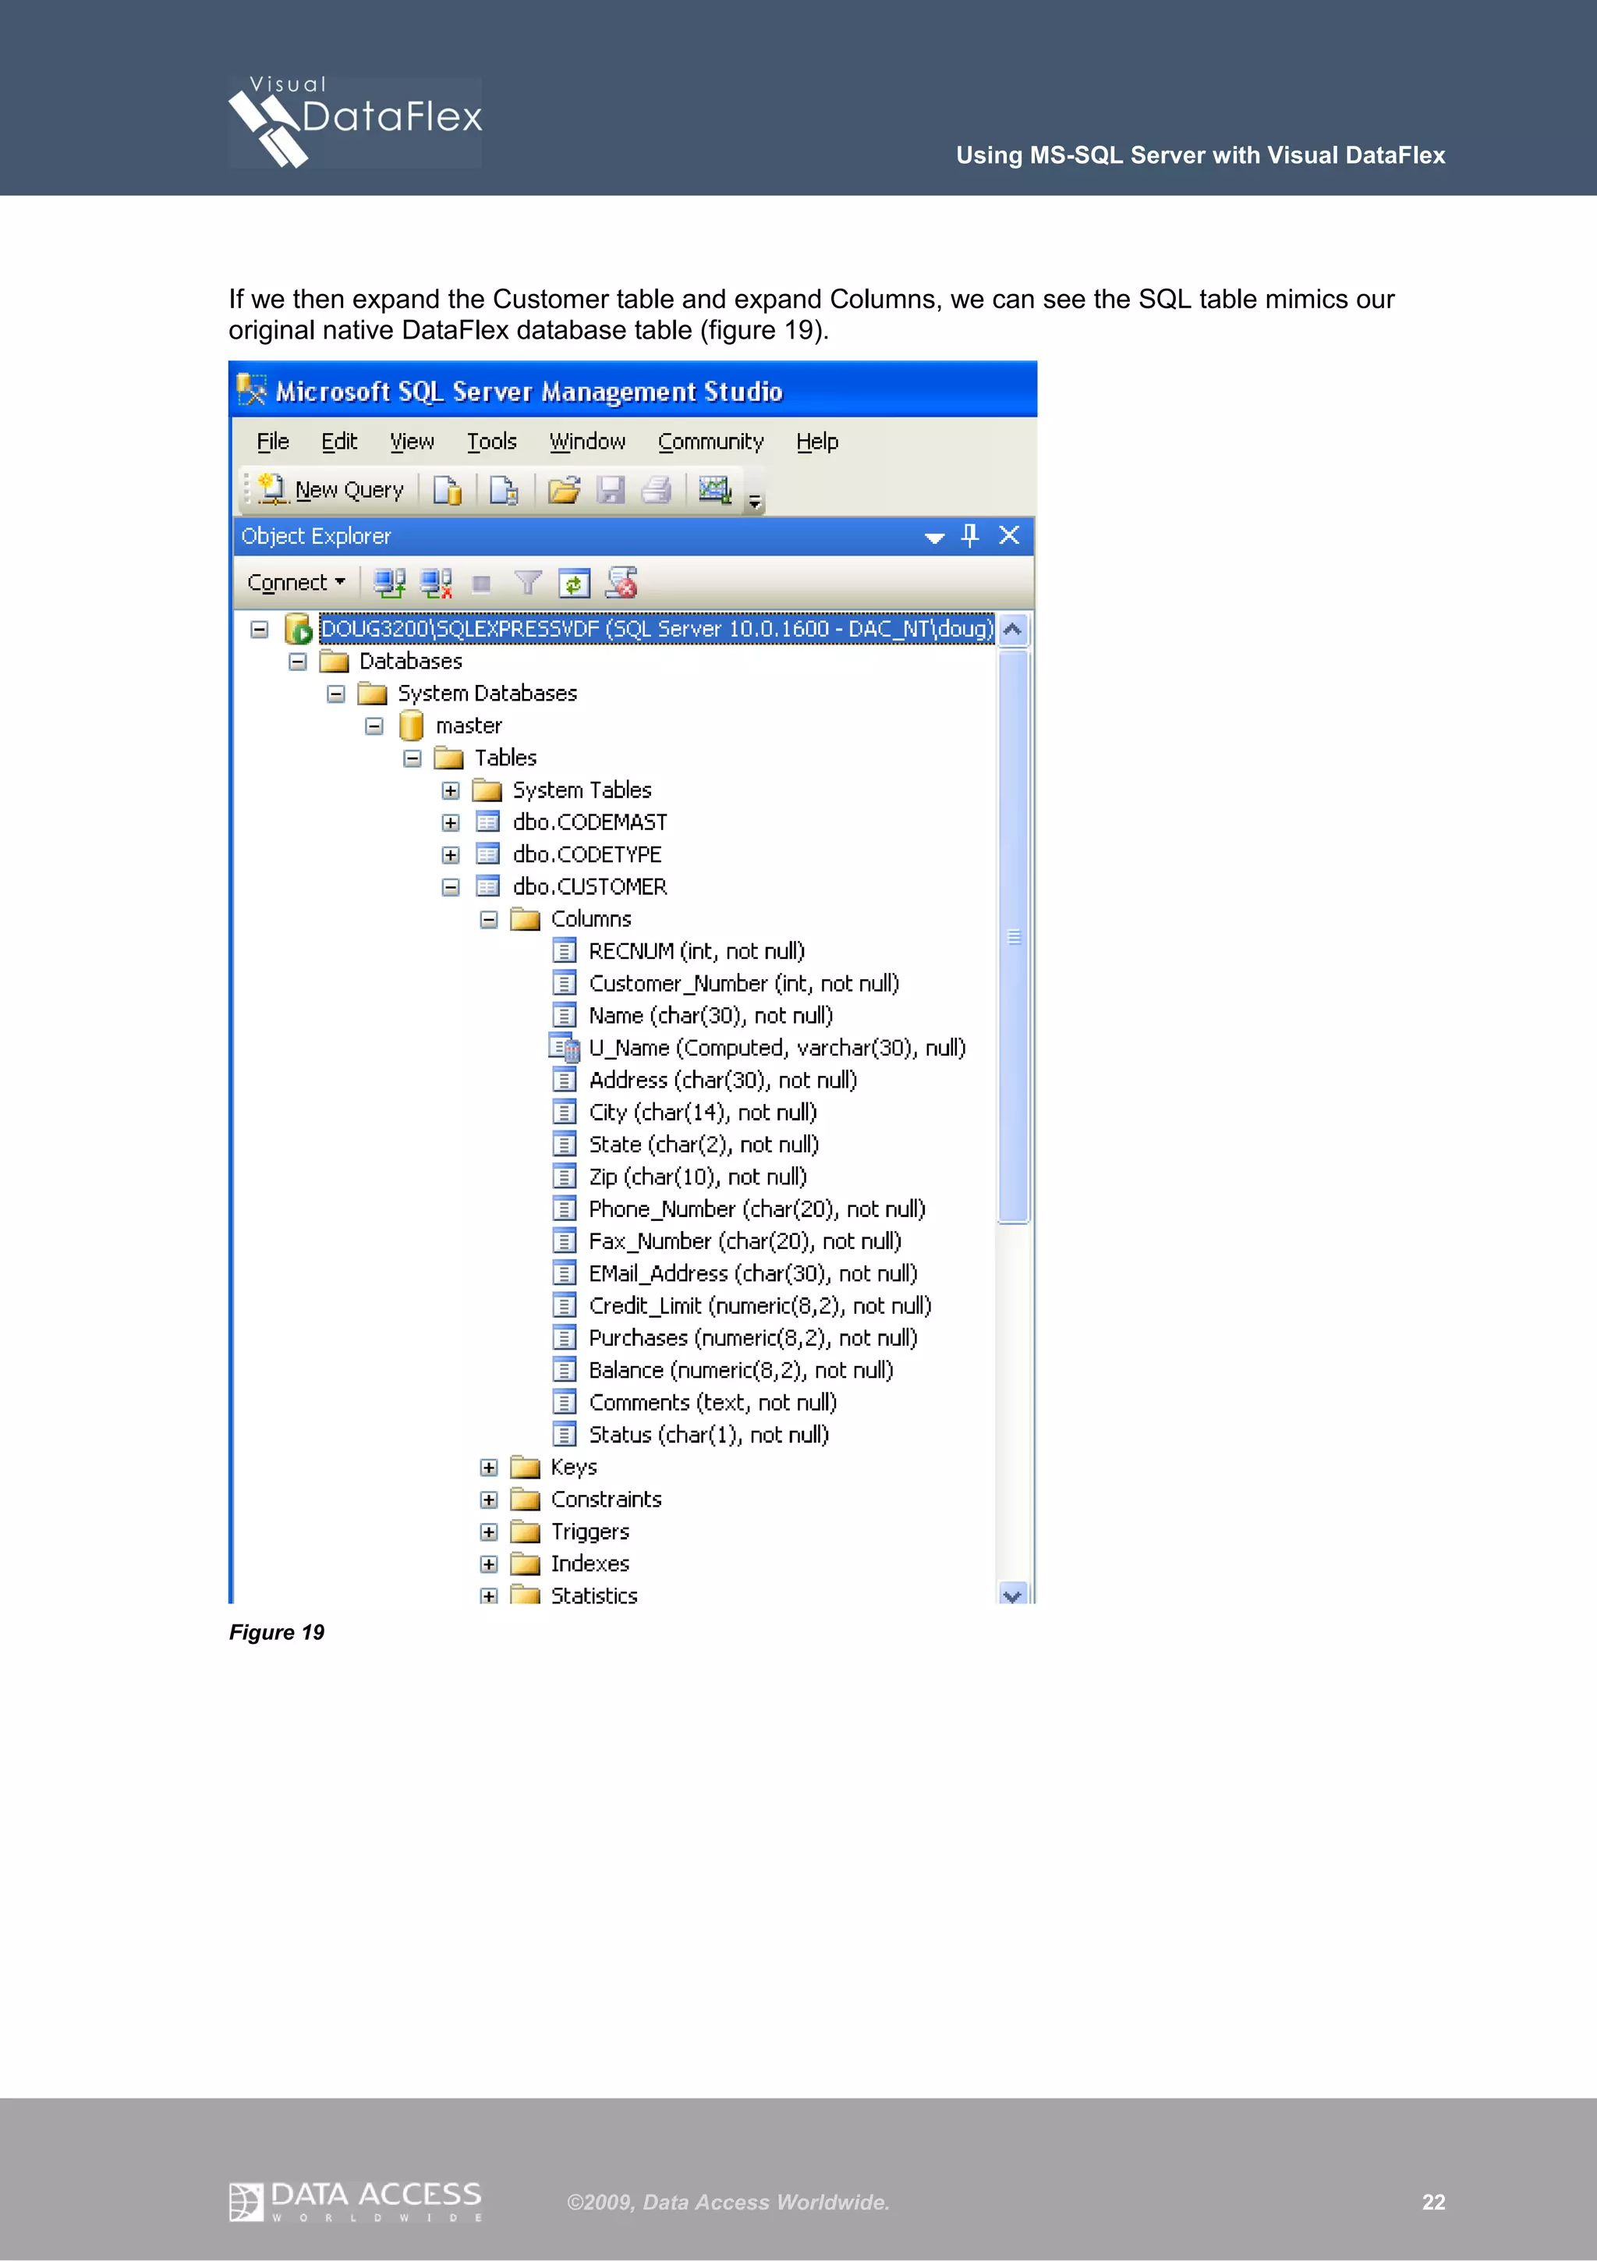The image size is (1597, 2261).
Task: Open the toolbar options overflow arrow
Action: click(x=755, y=502)
